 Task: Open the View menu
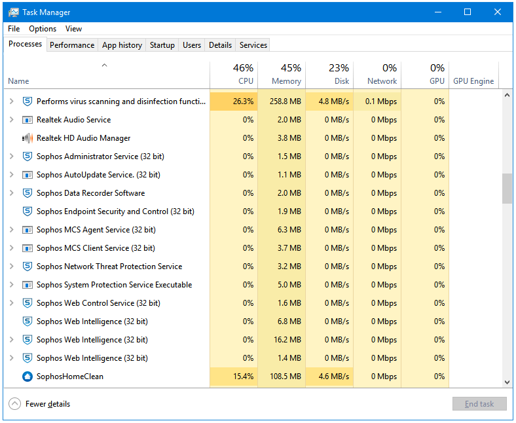tap(73, 29)
